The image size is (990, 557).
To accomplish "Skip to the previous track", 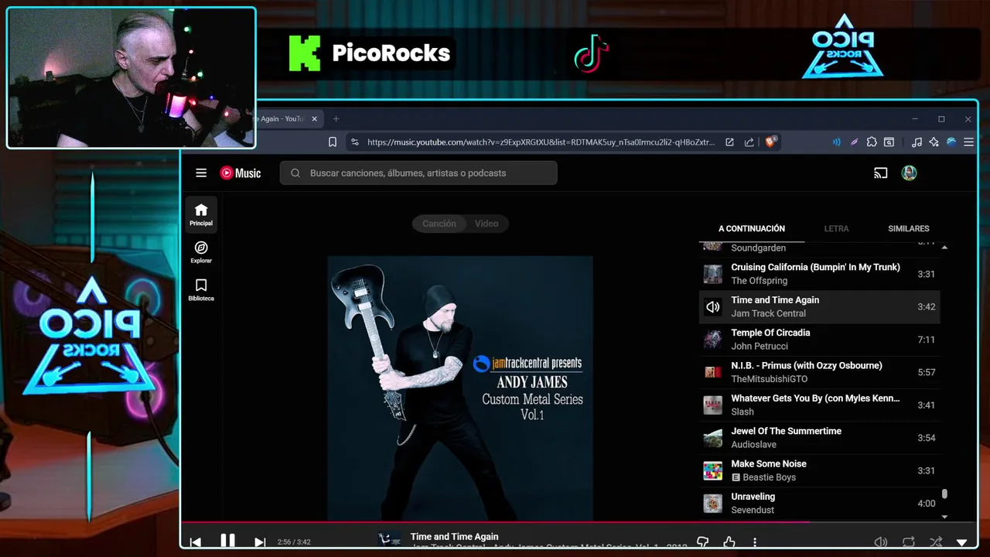I will [196, 542].
